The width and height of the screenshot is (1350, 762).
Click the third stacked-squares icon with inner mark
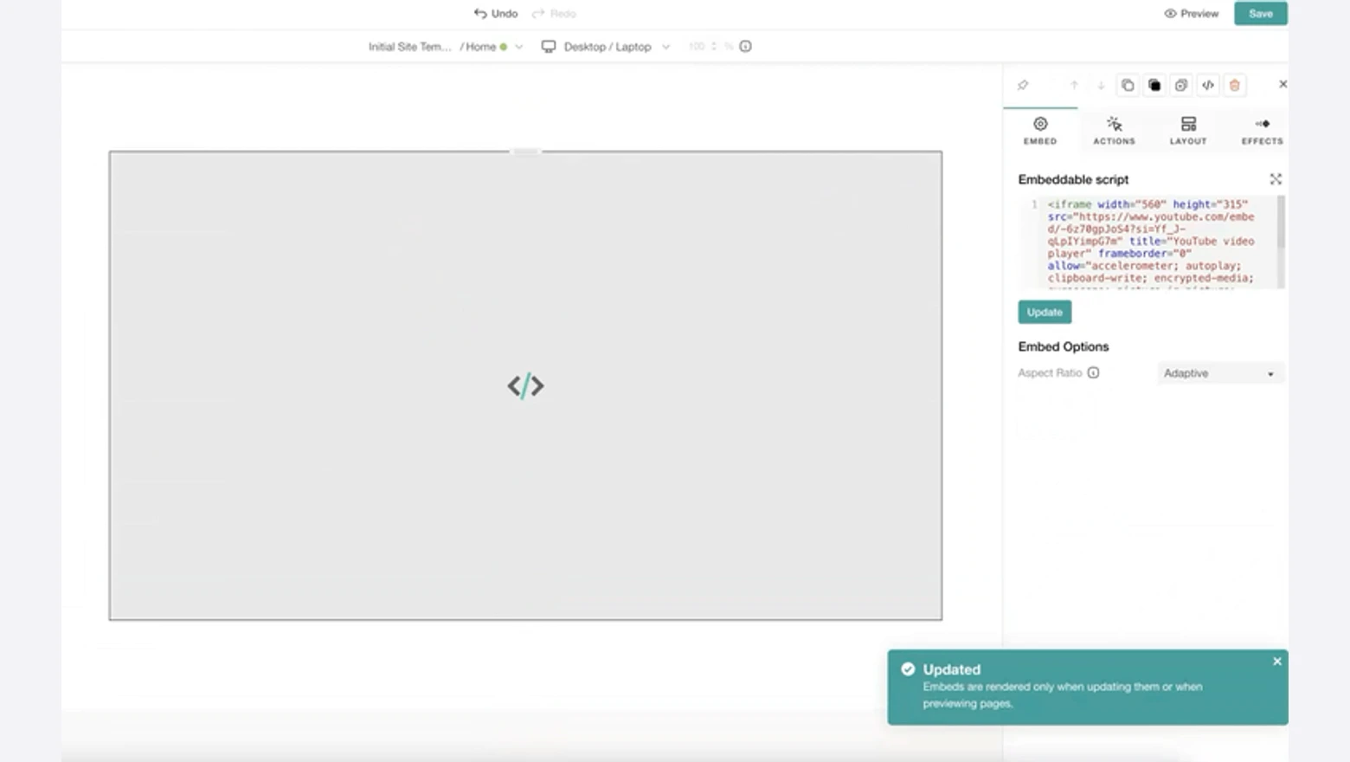pos(1181,85)
